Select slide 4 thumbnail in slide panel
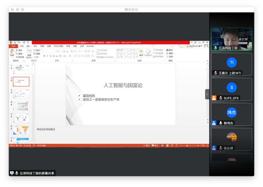The width and height of the screenshot is (263, 187). point(21,106)
